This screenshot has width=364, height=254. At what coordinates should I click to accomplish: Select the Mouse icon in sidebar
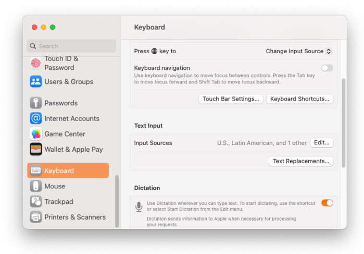point(36,186)
